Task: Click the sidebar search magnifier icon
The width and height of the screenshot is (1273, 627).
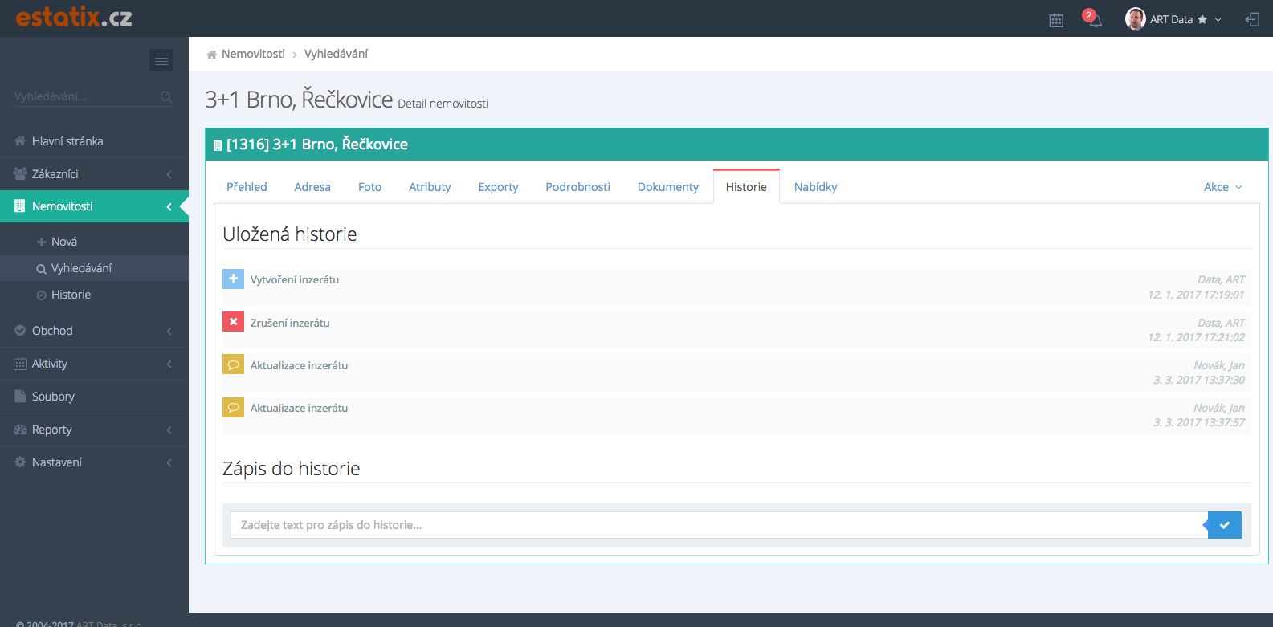Action: [166, 96]
